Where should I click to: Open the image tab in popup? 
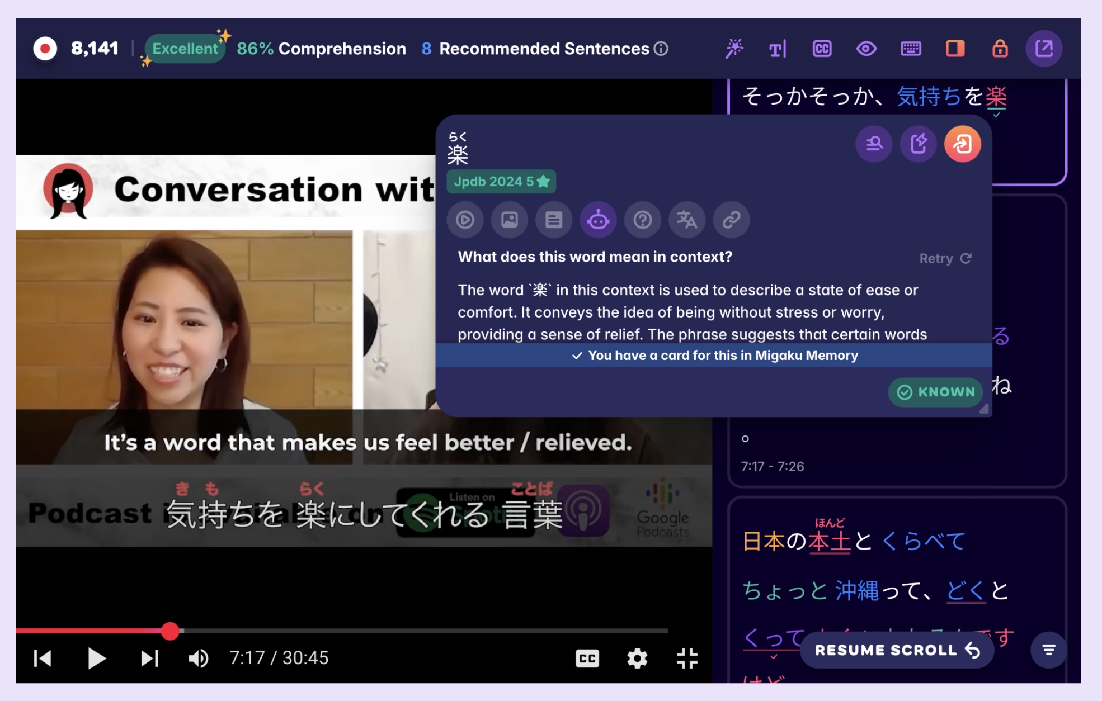[x=509, y=220]
